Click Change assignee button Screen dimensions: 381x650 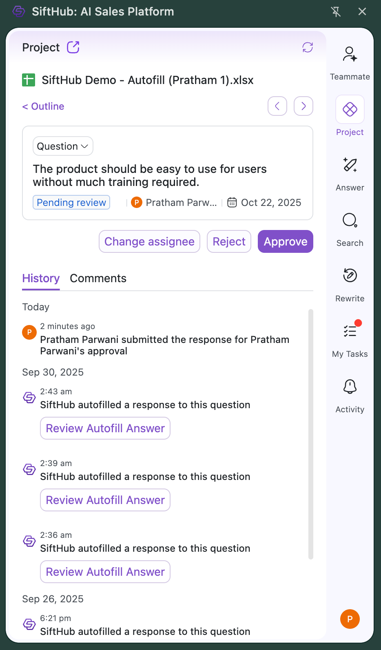(x=149, y=241)
